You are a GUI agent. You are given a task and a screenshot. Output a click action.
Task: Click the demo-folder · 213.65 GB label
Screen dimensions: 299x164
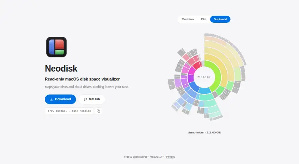(x=204, y=132)
